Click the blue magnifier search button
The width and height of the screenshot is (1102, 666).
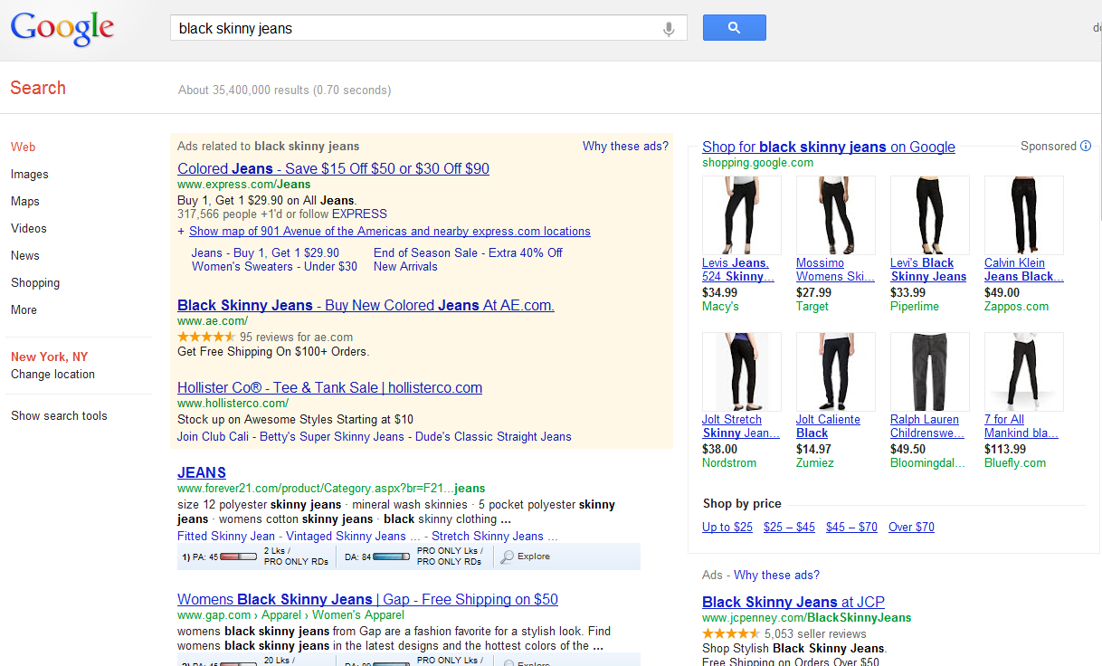click(x=734, y=28)
